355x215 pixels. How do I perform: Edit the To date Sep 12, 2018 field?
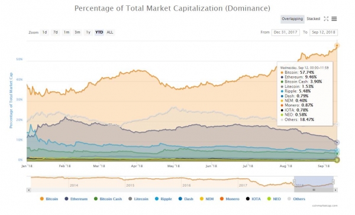point(324,32)
